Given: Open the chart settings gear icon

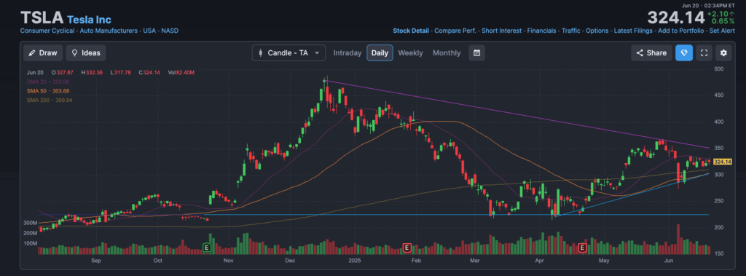Looking at the screenshot, I should 723,53.
